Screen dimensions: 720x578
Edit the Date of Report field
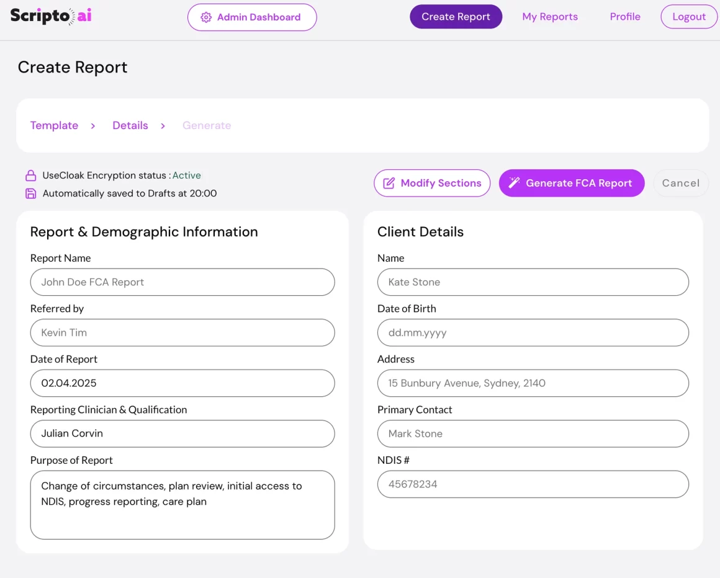[182, 383]
